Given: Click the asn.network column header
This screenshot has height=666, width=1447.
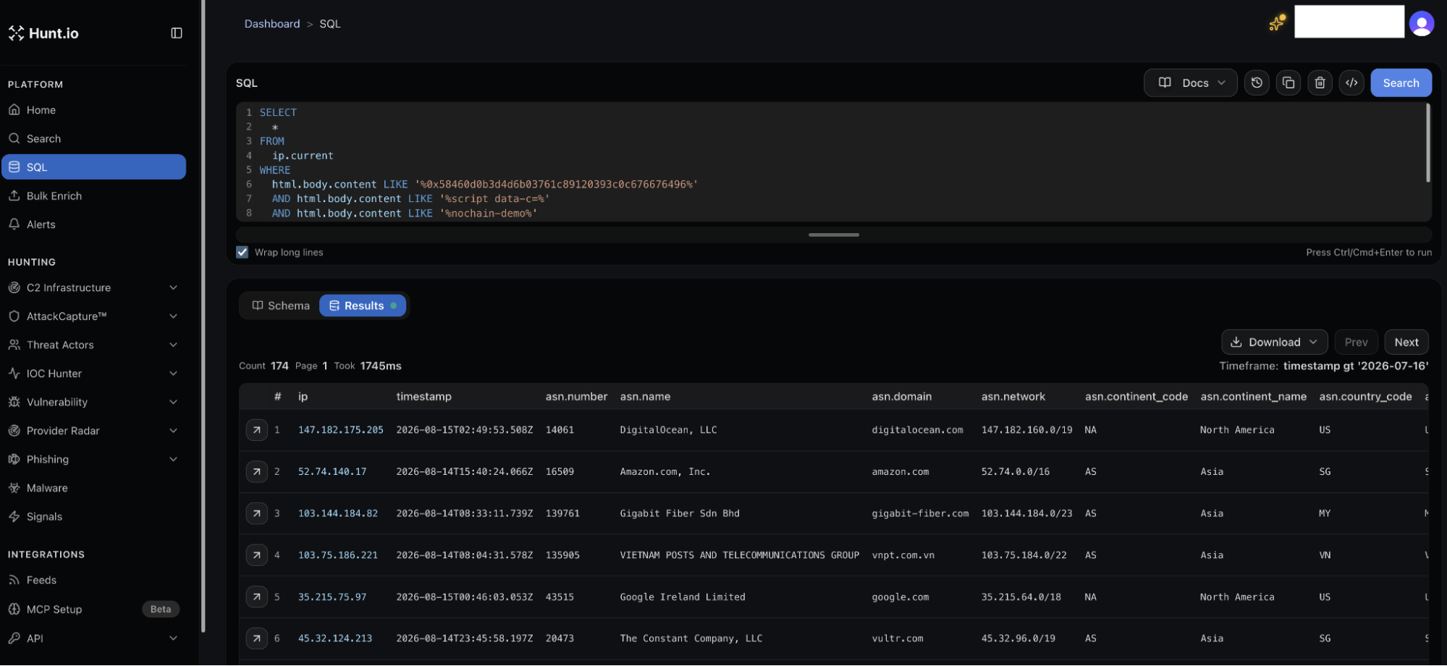Looking at the screenshot, I should pos(1013,397).
